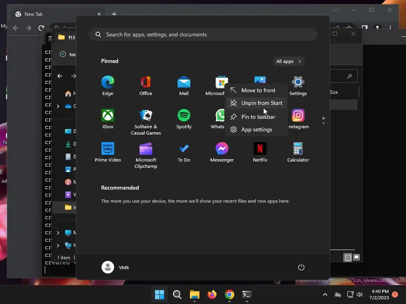The width and height of the screenshot is (406, 304).
Task: Choose Unpin from Start
Action: pyautogui.click(x=256, y=103)
